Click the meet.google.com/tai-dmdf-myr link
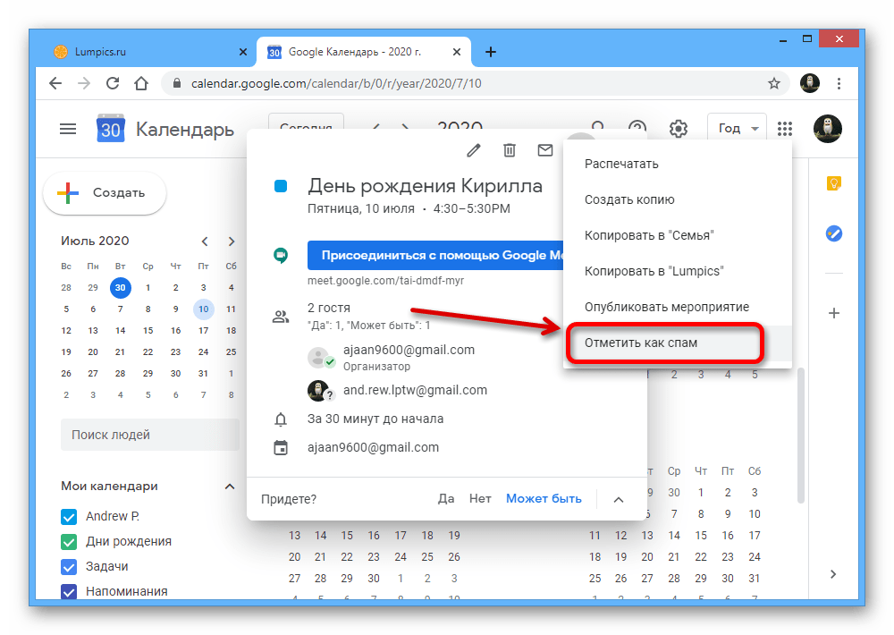 coord(385,281)
